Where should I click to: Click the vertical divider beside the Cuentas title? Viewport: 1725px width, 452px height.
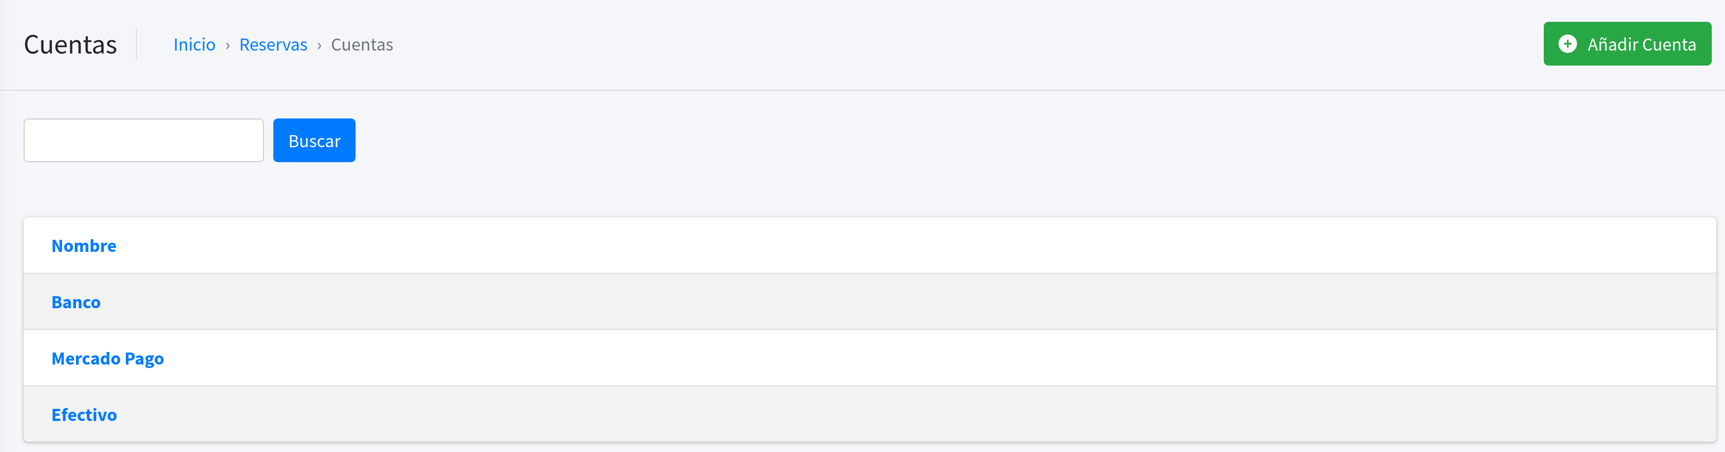tap(136, 44)
